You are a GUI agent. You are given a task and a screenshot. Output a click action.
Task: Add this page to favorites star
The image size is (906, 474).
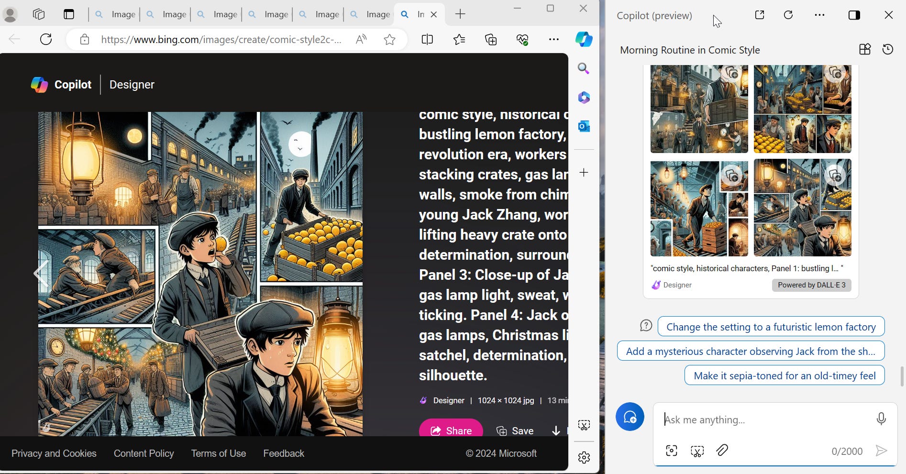coord(390,39)
